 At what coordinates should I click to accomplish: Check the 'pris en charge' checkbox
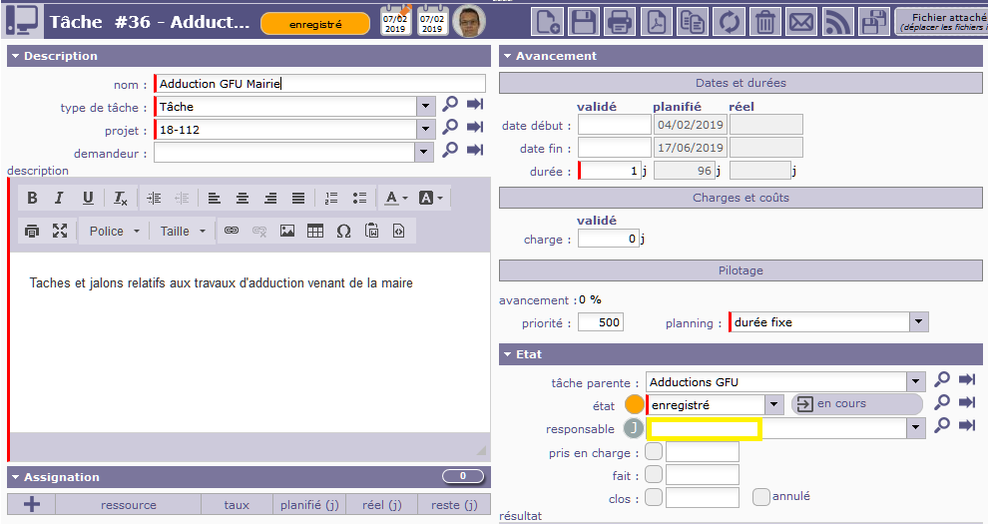654,451
